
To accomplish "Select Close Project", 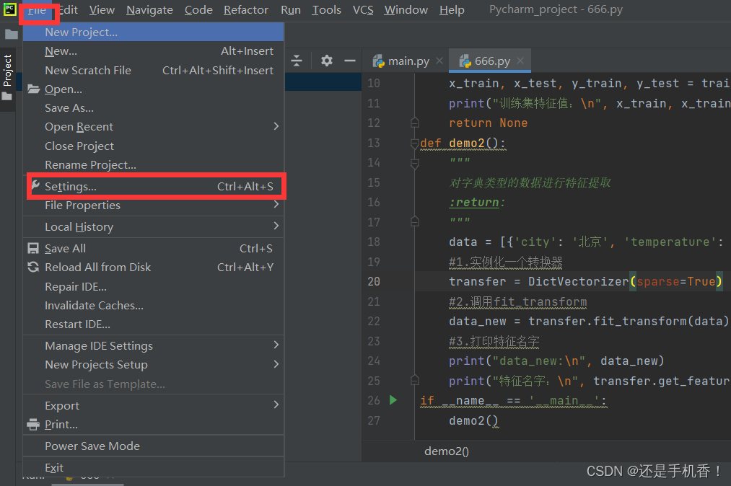I will point(154,146).
